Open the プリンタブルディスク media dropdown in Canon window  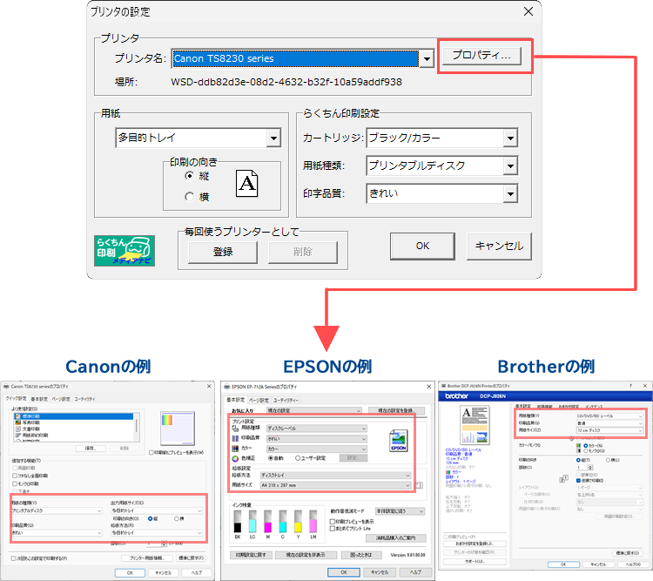coord(57,510)
